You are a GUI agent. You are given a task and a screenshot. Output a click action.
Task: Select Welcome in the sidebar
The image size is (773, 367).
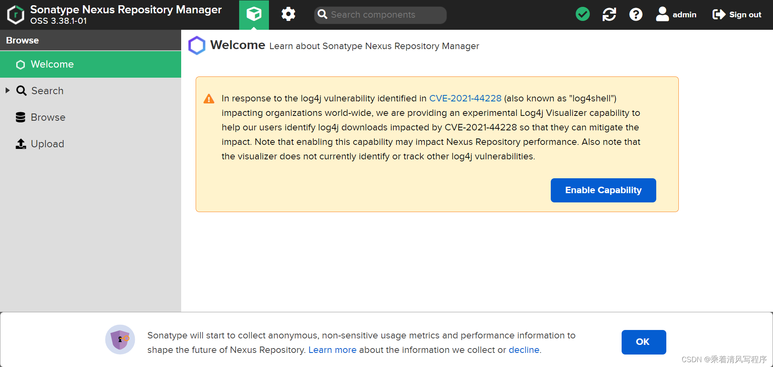[91, 64]
